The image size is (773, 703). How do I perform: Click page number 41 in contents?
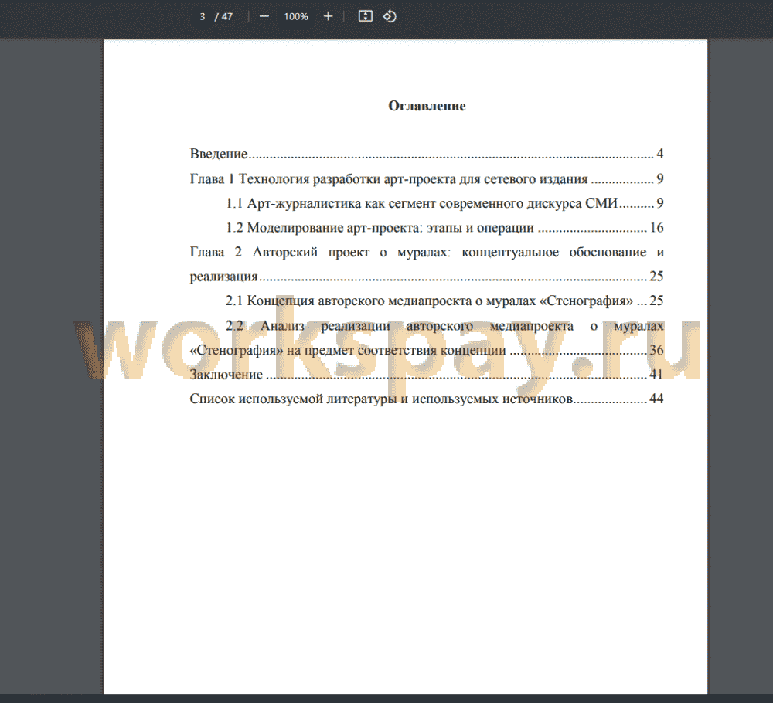click(656, 375)
